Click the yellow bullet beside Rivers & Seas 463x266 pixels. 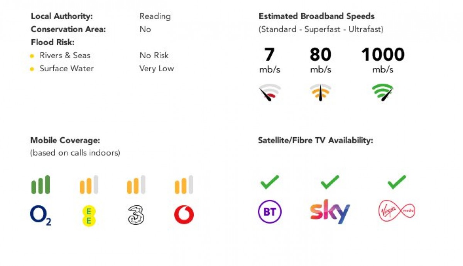(32, 56)
